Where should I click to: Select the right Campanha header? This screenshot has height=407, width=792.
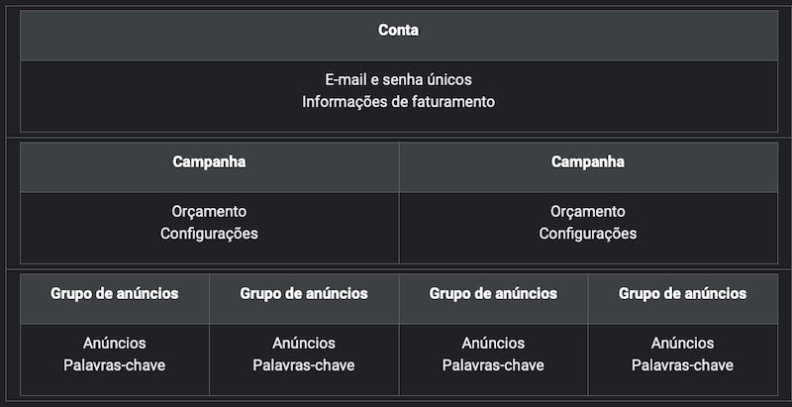point(588,167)
